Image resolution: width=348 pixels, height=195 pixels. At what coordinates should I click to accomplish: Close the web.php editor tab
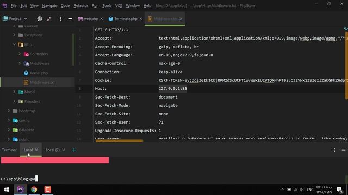pos(102,19)
